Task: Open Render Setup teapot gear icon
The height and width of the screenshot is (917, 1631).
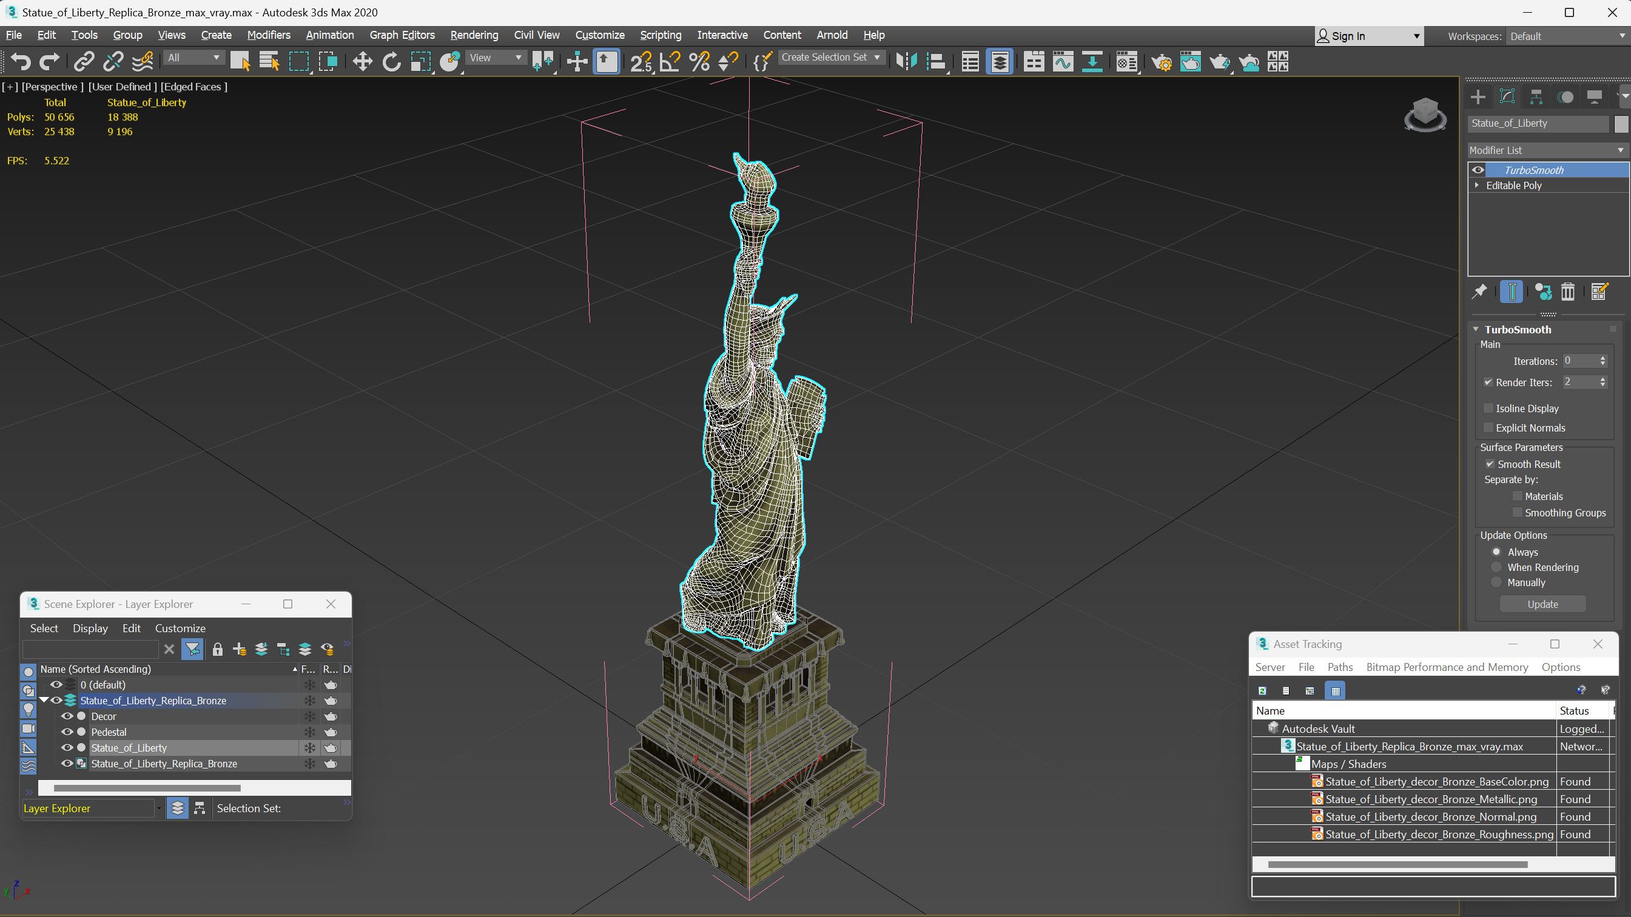Action: click(x=1161, y=61)
